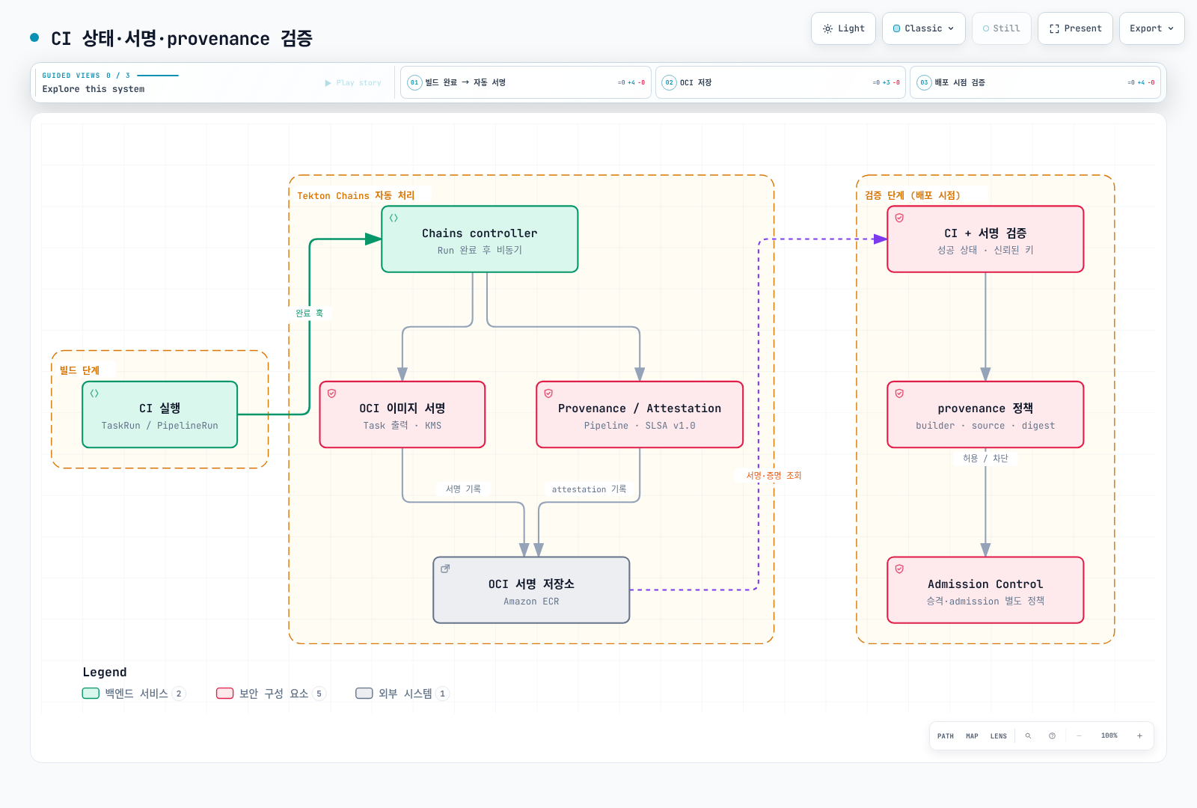Screen dimensions: 1197x808
Task: Click shield icon on CI + 서명 검증
Action: click(899, 218)
